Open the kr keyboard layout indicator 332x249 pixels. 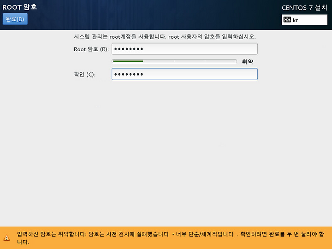click(x=304, y=20)
